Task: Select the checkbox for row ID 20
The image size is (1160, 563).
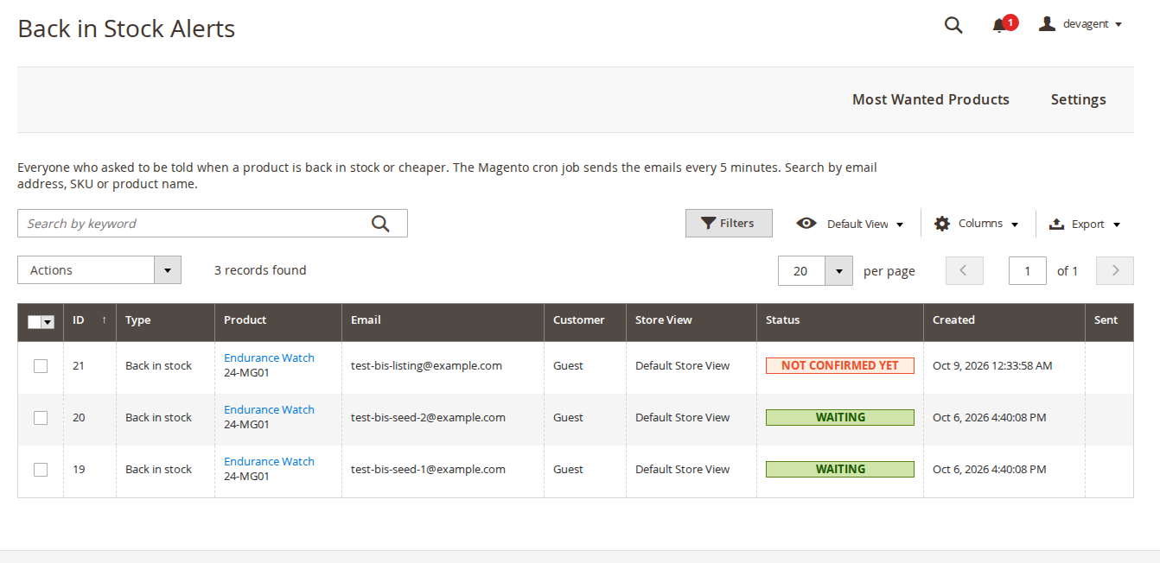Action: point(41,418)
